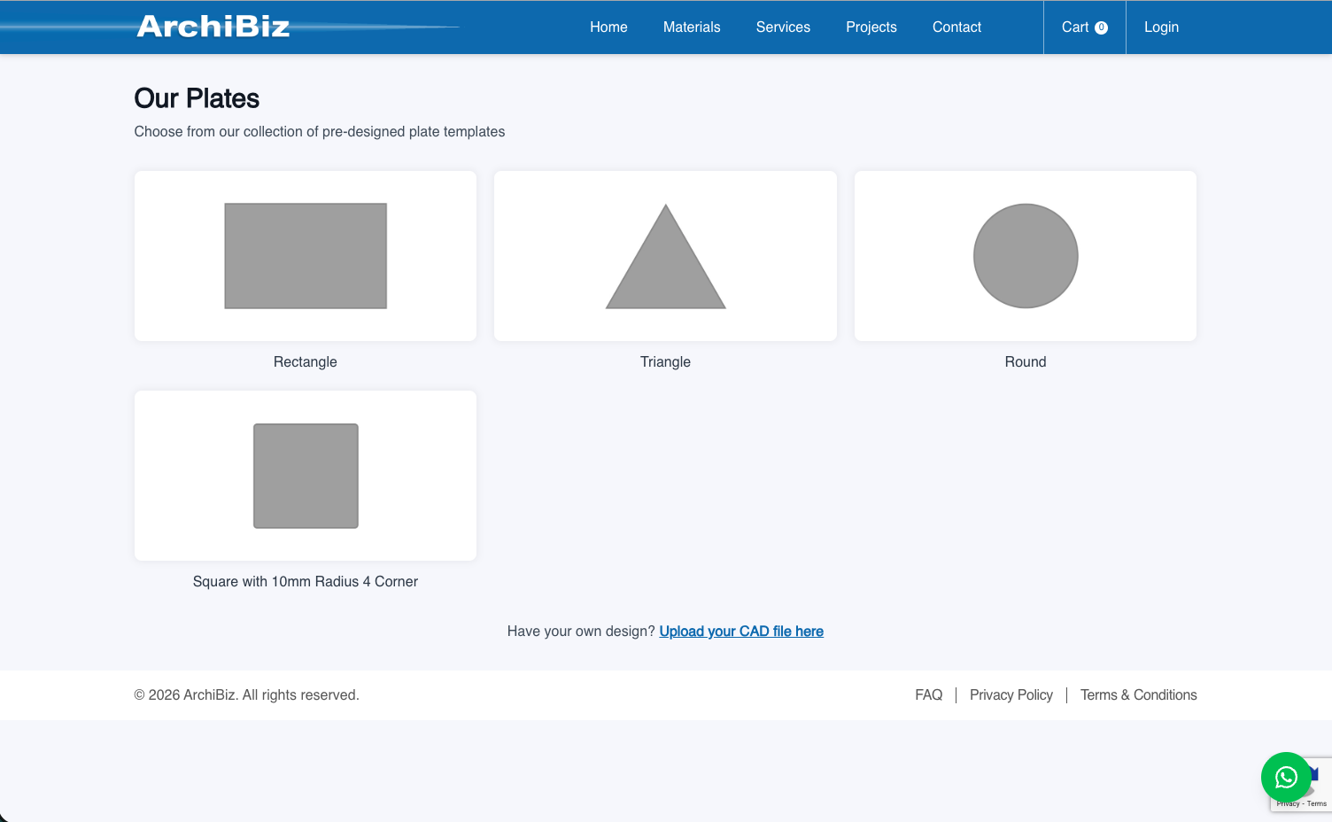View the Privacy Policy

click(x=1011, y=694)
